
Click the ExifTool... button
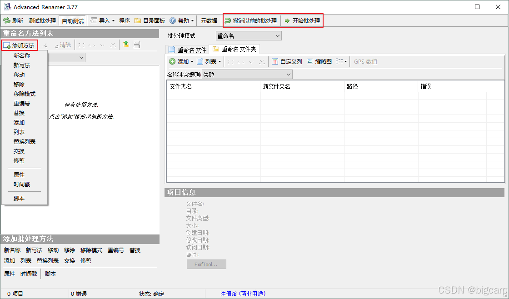click(206, 264)
